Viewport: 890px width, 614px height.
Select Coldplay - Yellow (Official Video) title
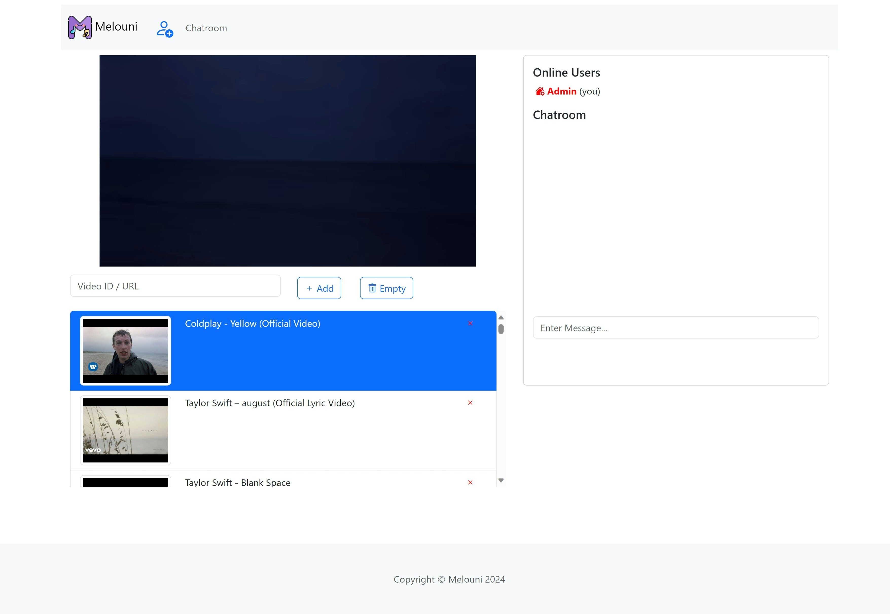pos(253,323)
